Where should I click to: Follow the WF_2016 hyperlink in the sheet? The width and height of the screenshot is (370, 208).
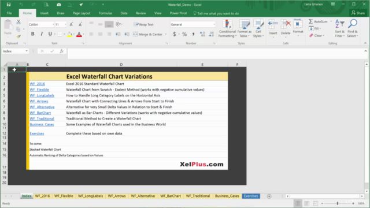pyautogui.click(x=37, y=84)
